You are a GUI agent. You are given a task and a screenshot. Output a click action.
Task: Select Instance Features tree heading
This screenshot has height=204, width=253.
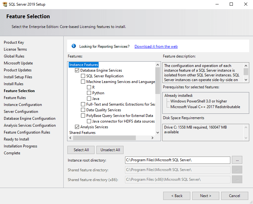coord(83,65)
